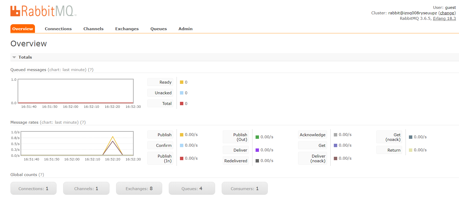
Task: Click the change cluster name link
Action: coord(447,13)
